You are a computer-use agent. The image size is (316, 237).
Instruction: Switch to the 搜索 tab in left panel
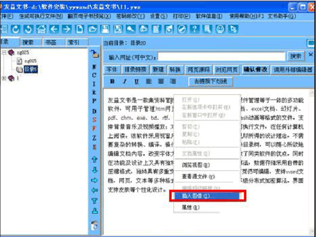tap(31, 42)
